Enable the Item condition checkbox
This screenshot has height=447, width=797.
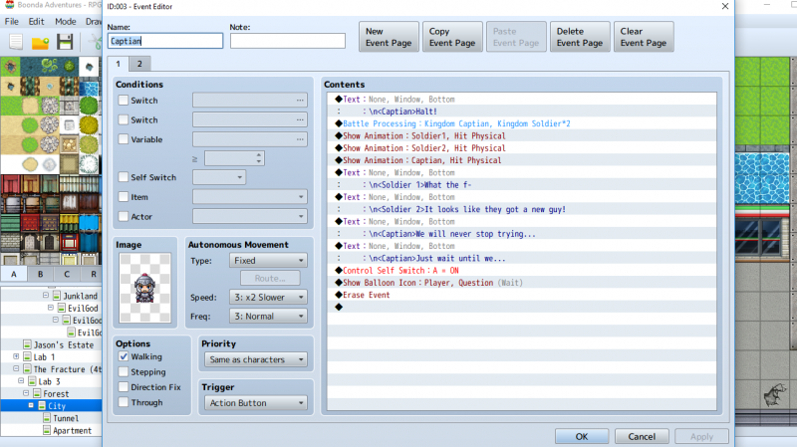pos(123,197)
